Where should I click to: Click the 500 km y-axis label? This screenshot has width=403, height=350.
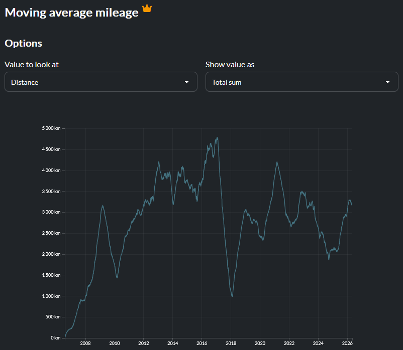point(53,317)
